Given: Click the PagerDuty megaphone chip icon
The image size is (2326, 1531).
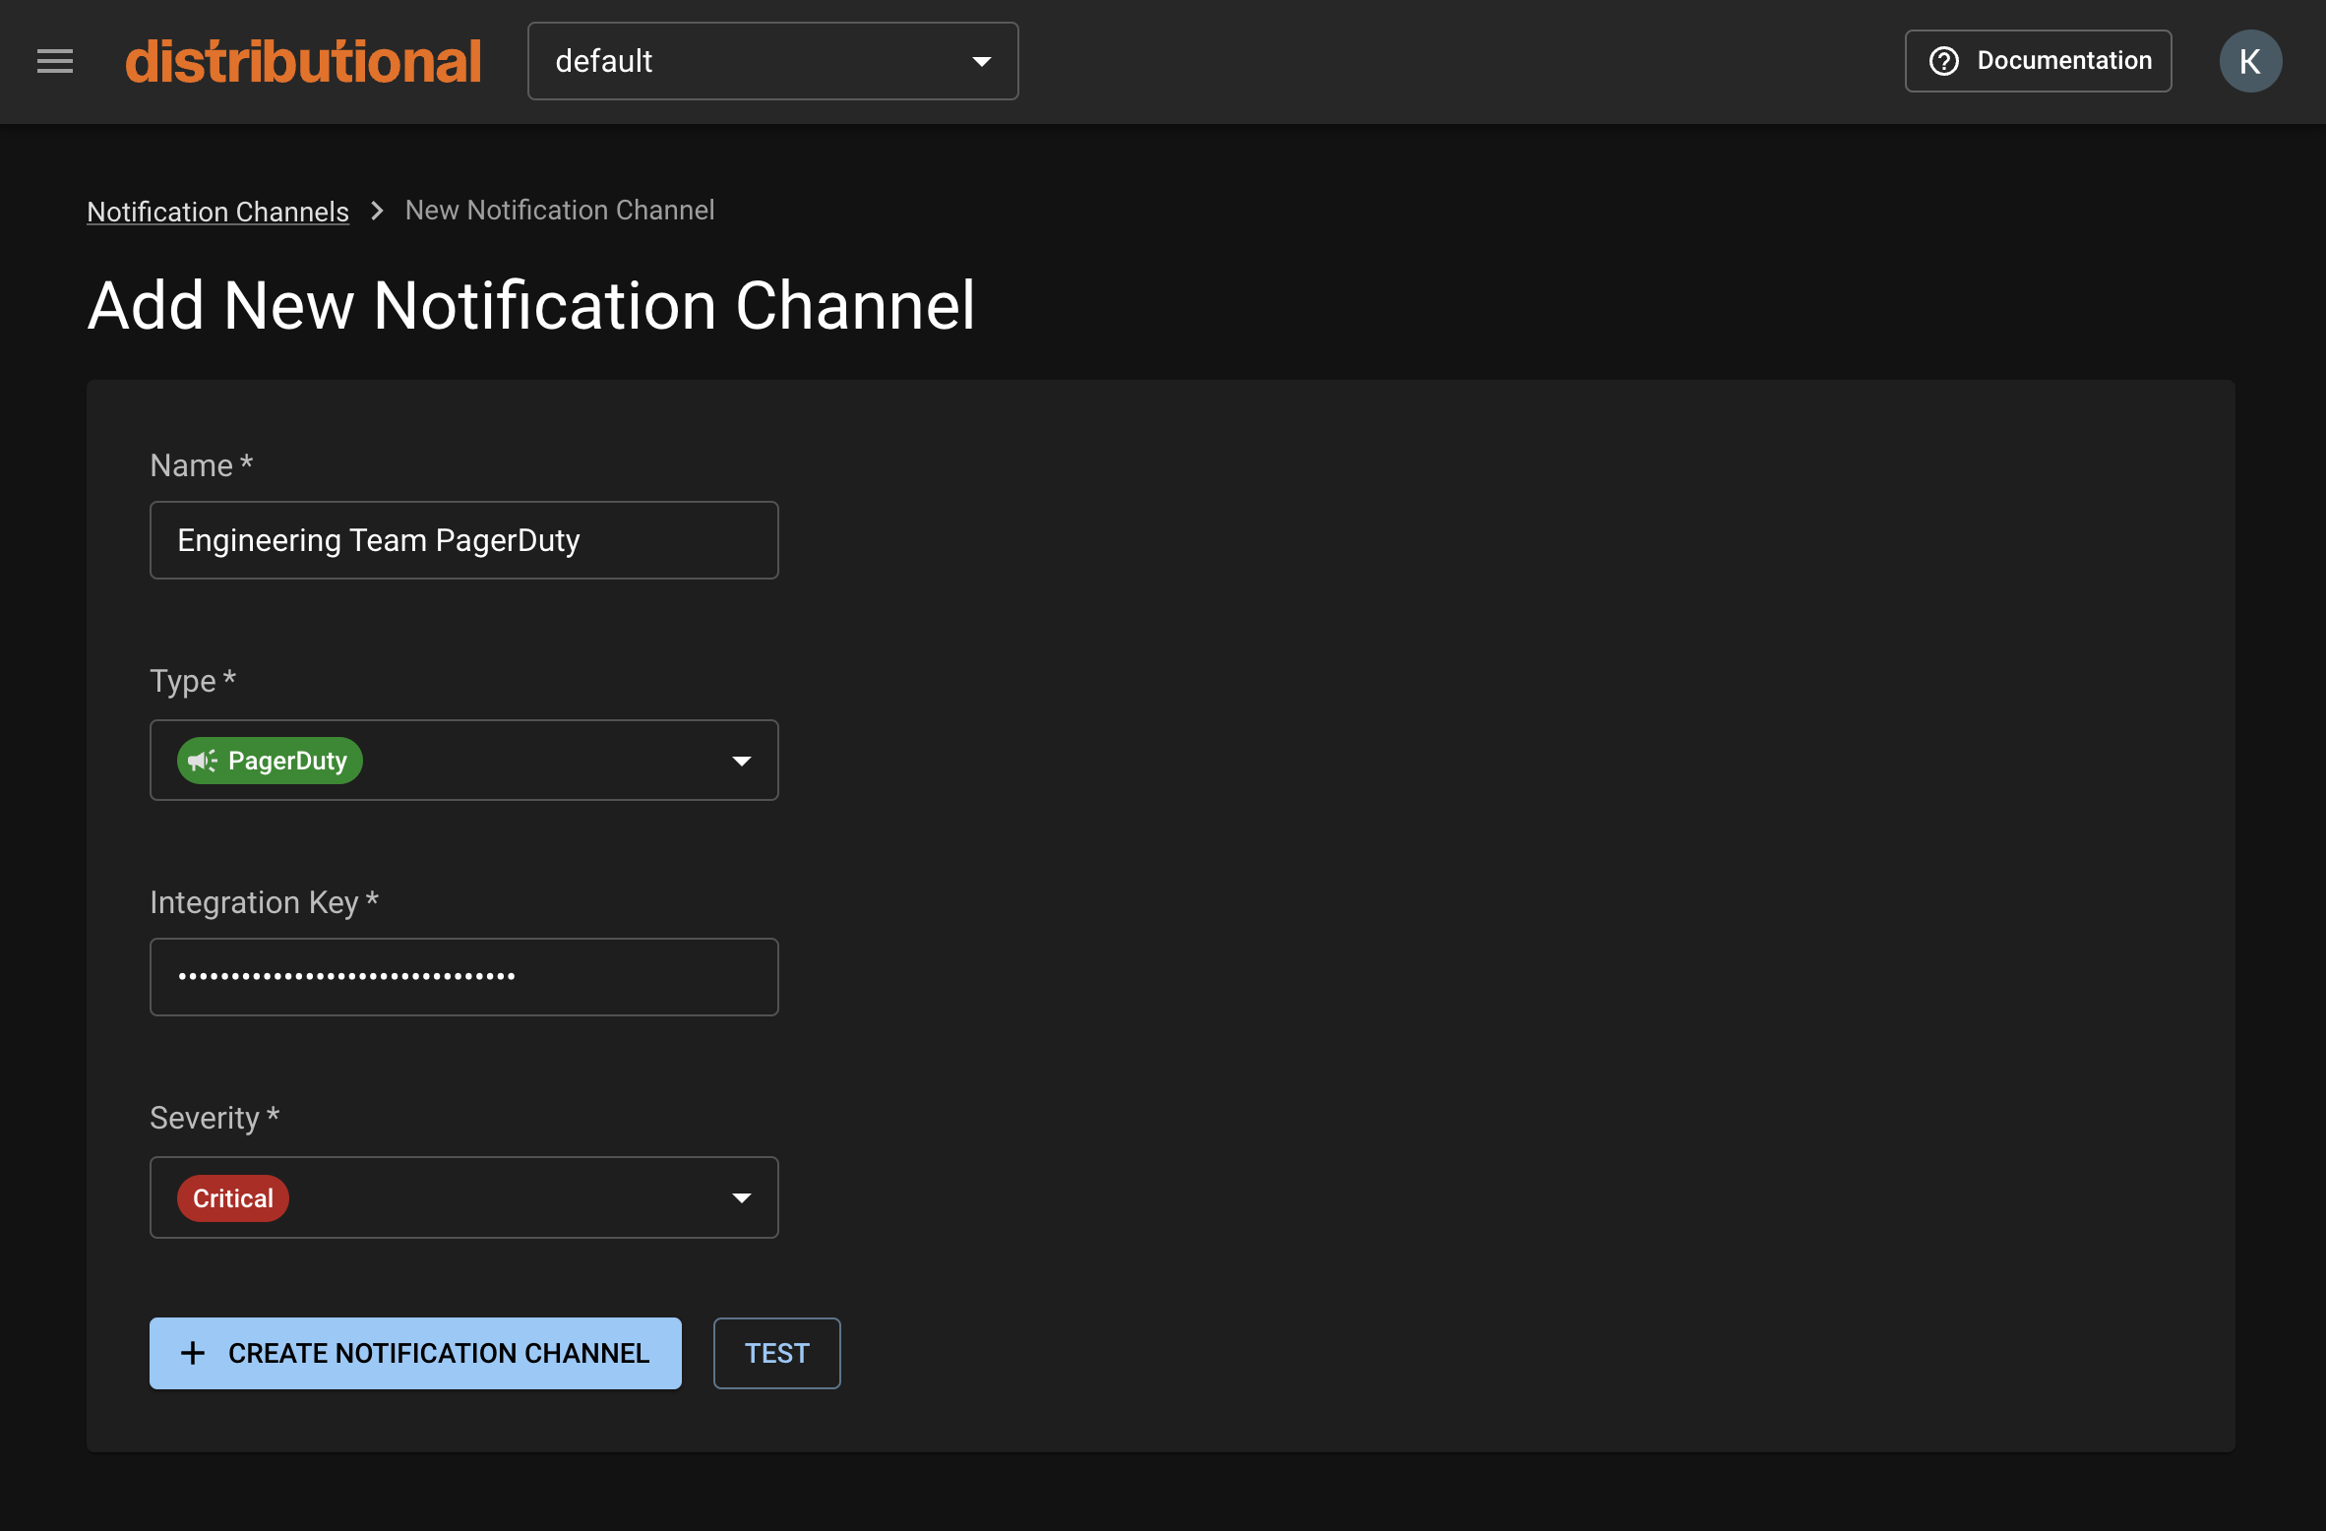Looking at the screenshot, I should (x=203, y=761).
